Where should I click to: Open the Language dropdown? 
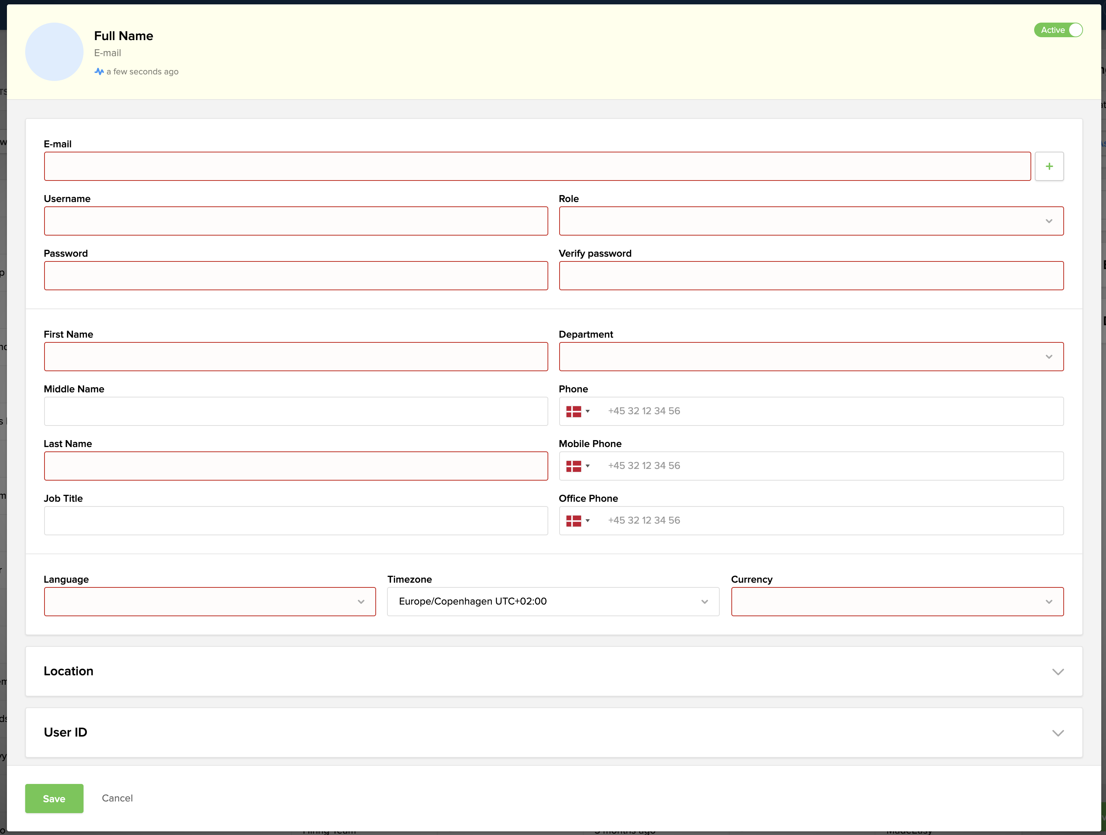coord(209,602)
